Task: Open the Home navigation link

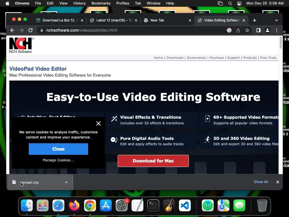Action: (158, 58)
